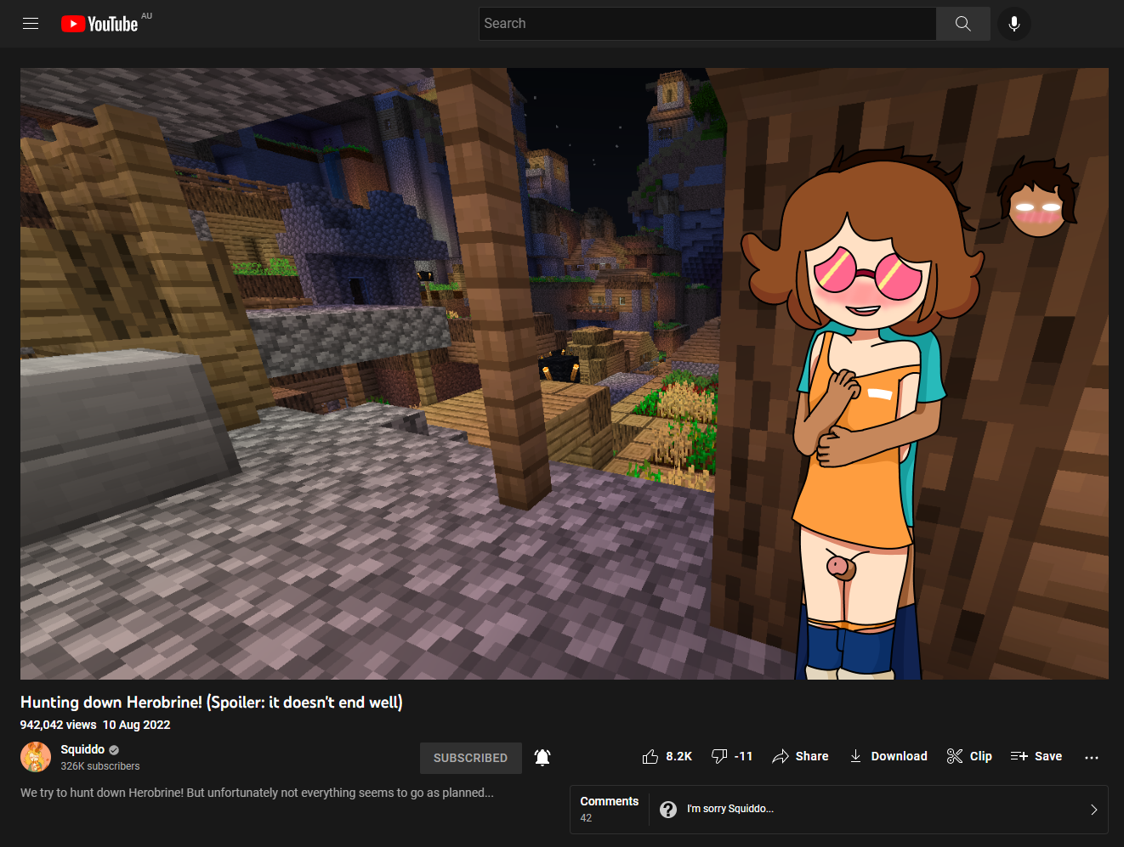Screen dimensions: 1124x847
Task: Expand the comments section chevron
Action: point(1095,810)
